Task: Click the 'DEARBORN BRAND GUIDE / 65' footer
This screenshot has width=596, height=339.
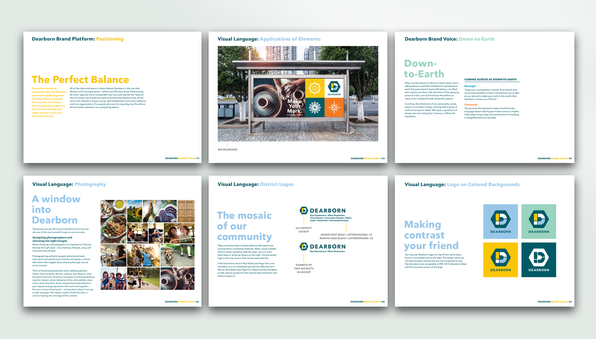Action: (368, 158)
